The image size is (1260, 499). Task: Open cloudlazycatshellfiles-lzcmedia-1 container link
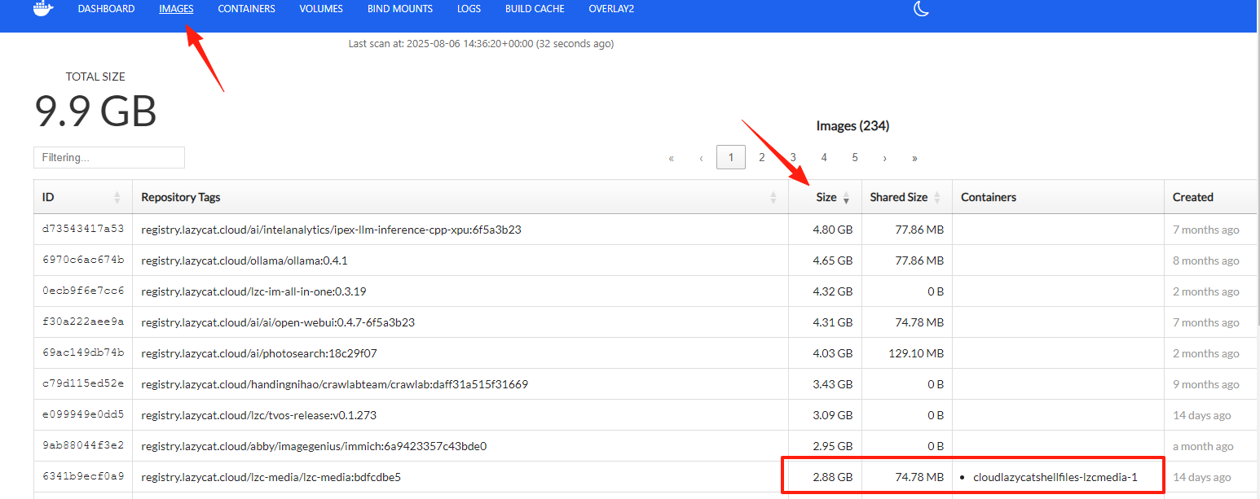[x=1055, y=477]
